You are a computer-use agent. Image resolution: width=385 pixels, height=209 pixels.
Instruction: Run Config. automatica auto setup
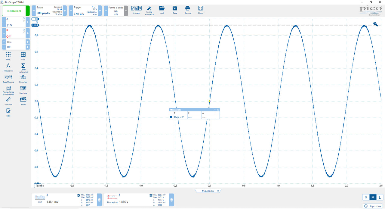pyautogui.click(x=149, y=10)
